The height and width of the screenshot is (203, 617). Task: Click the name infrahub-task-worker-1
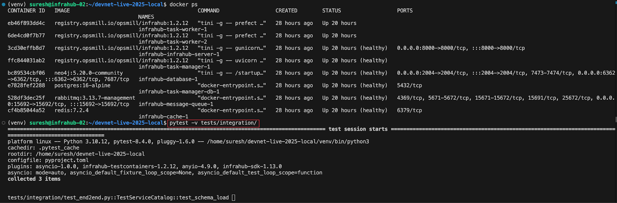173,29
